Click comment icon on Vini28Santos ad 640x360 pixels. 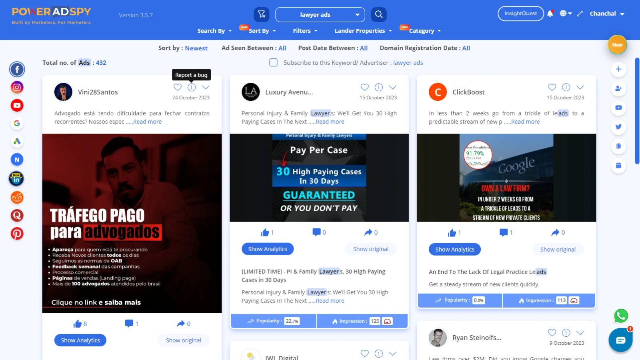pyautogui.click(x=129, y=323)
